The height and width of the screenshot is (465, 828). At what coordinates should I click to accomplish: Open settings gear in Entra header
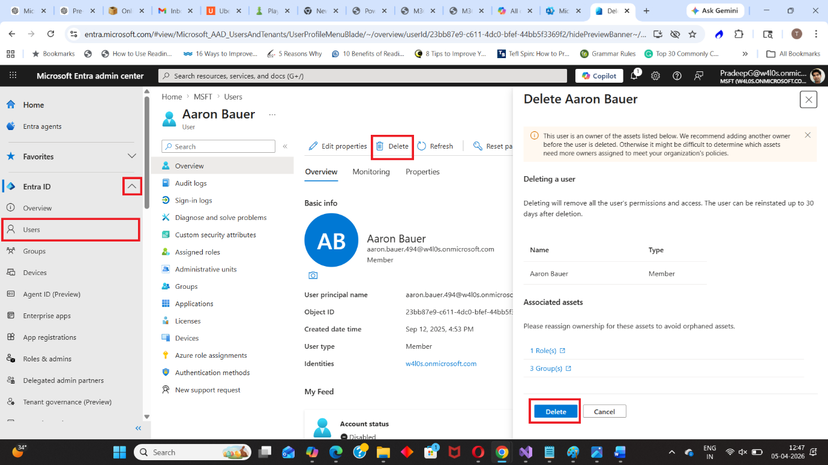pos(656,76)
